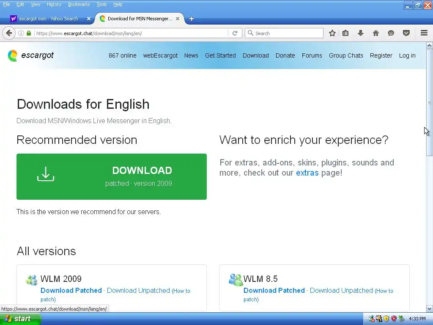Click the green DOWNLOAD patched version 2009 button
This screenshot has width=433, height=325.
[112, 176]
